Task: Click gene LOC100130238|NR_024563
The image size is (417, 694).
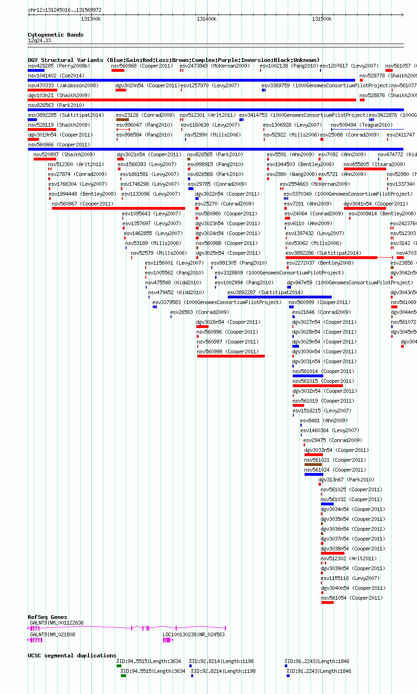Action: tap(194, 634)
